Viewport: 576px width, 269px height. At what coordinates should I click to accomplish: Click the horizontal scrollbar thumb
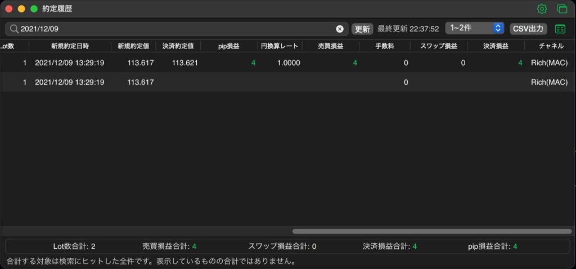click(x=432, y=231)
